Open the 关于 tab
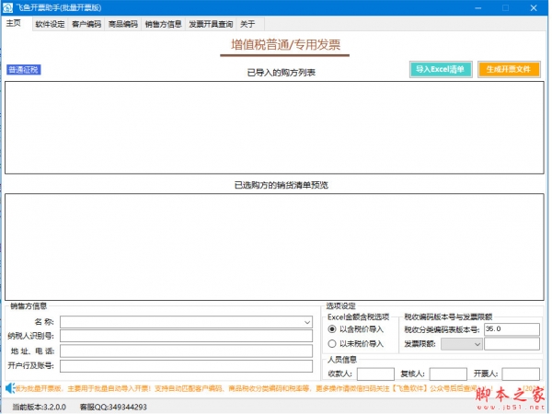 point(247,24)
